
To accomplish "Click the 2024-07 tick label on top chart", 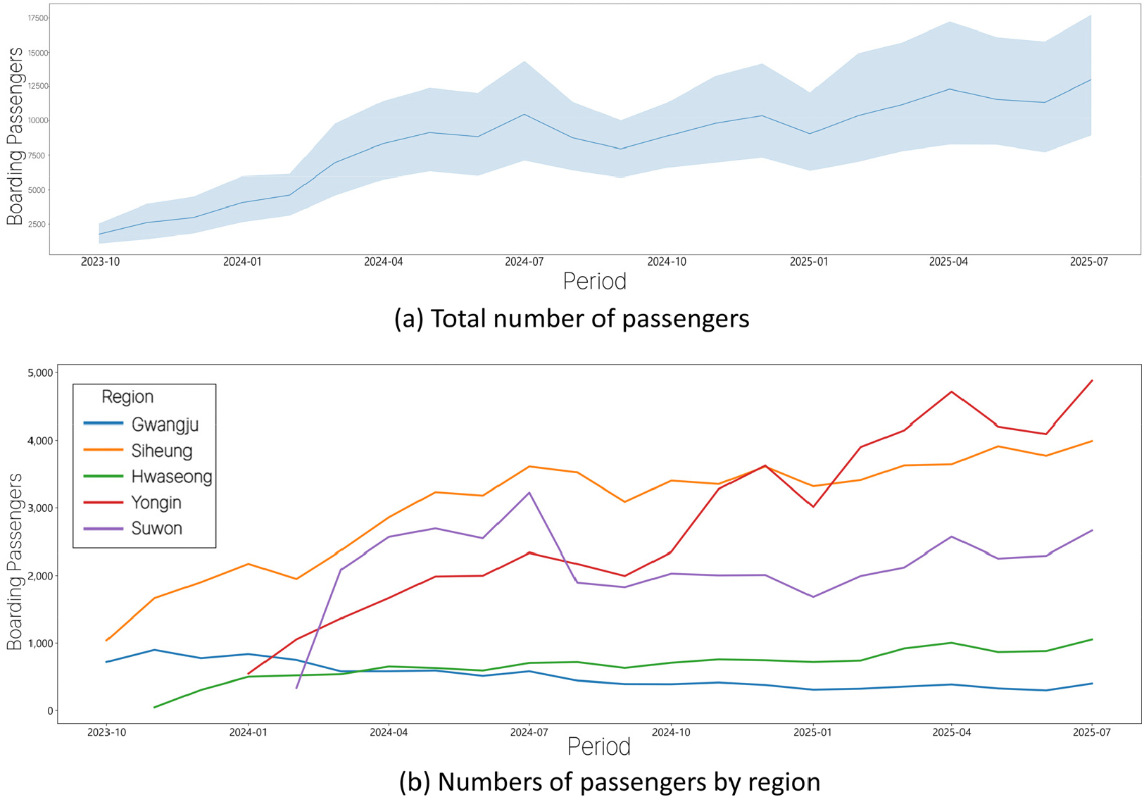I will (524, 262).
